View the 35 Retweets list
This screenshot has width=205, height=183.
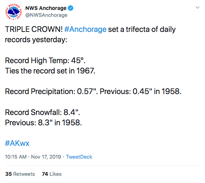[20, 174]
